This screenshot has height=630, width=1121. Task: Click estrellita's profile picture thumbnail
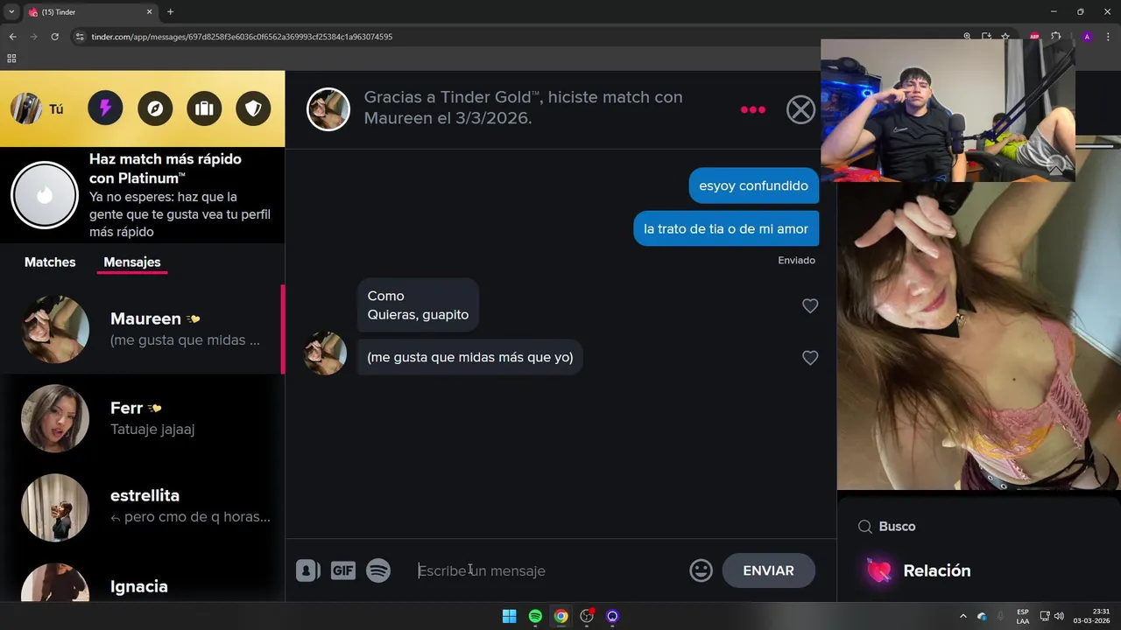[x=55, y=507]
